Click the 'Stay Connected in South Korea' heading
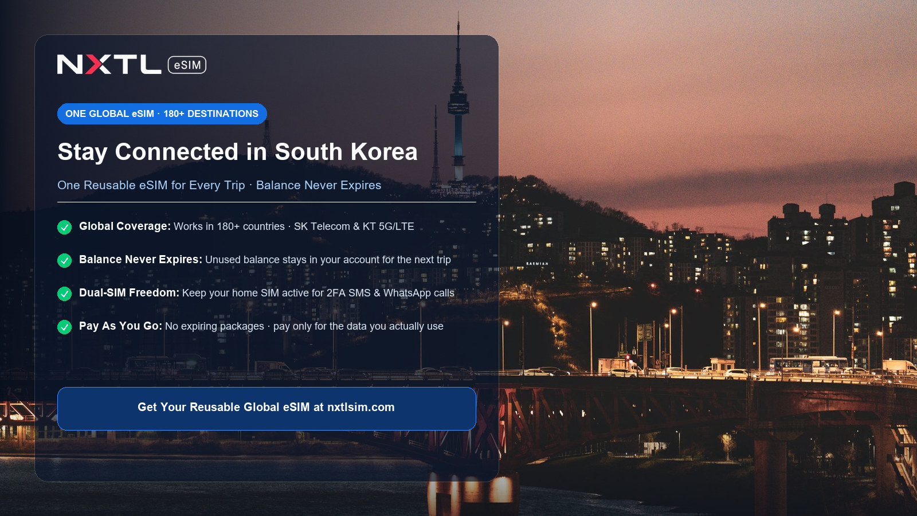This screenshot has height=516, width=917. [x=237, y=152]
